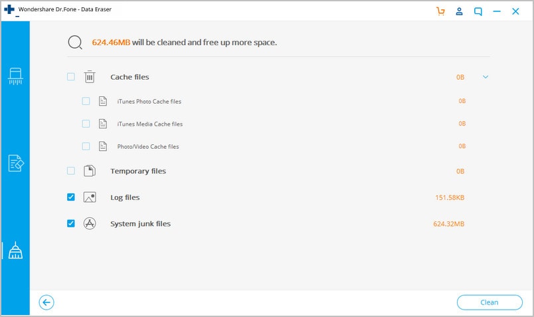Tick the iTunes Photo Cache files checkbox
Screen dimensions: 534x317
[86, 102]
